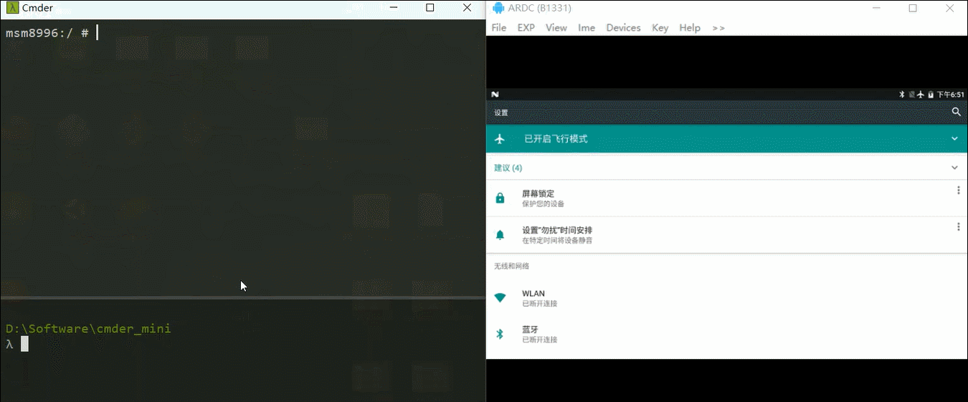Minimize the Cmder window
This screenshot has height=402, width=968.
click(x=393, y=8)
